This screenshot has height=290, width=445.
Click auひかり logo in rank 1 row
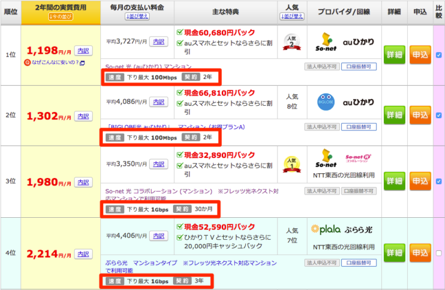pyautogui.click(x=358, y=42)
